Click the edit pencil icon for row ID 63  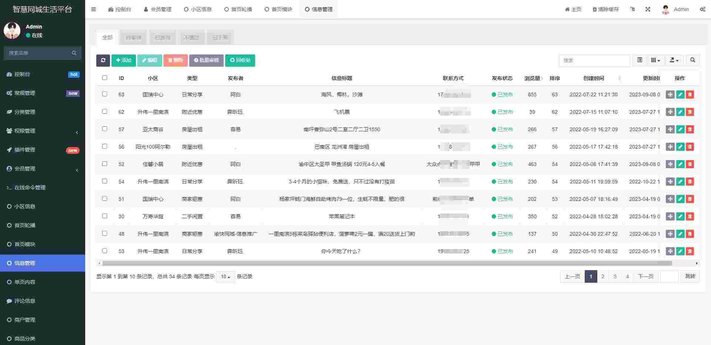(x=680, y=94)
